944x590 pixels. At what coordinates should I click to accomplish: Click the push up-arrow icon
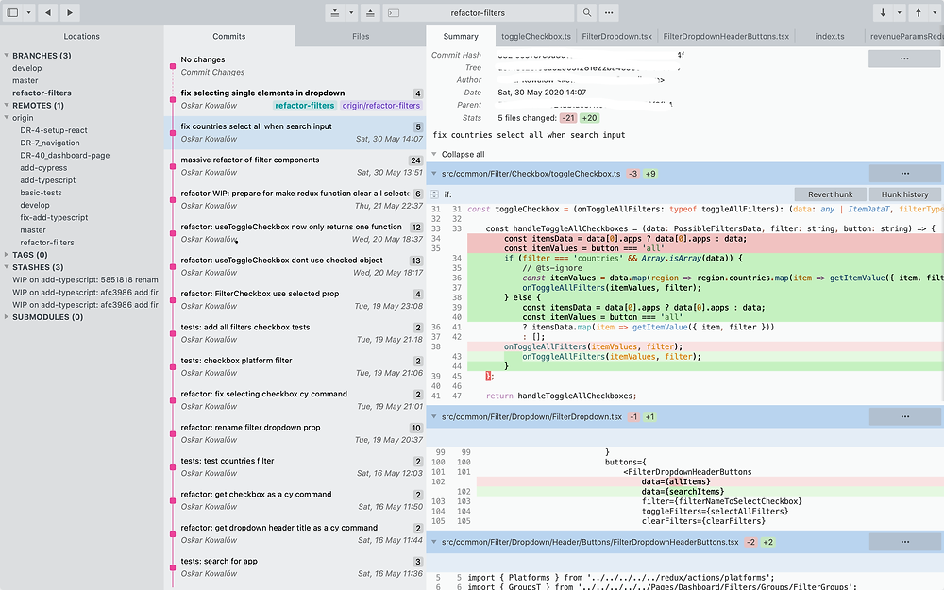919,12
